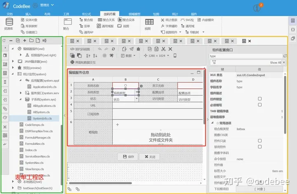
Task: Click the 关闭 close button on form
Action: [x=149, y=157]
